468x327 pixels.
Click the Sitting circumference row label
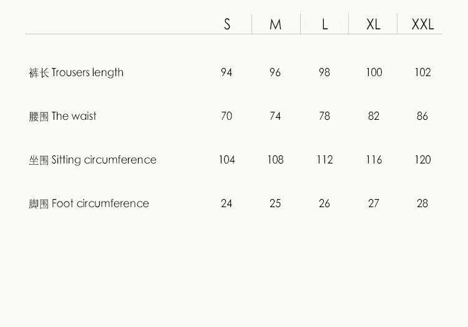[x=92, y=160]
